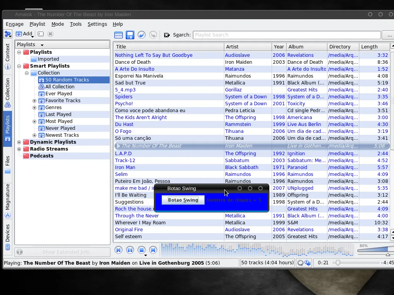Viewport: 394px width, 295px height.
Task: Collapse the Smart Playlists tree node
Action: [x=19, y=66]
